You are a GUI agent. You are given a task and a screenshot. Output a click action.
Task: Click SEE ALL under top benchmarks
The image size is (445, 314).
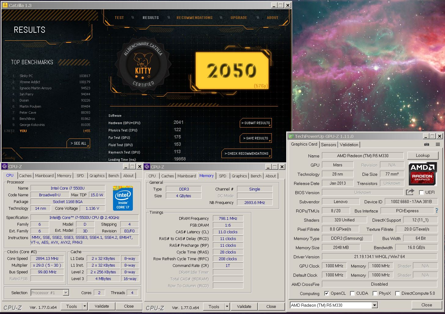click(78, 143)
